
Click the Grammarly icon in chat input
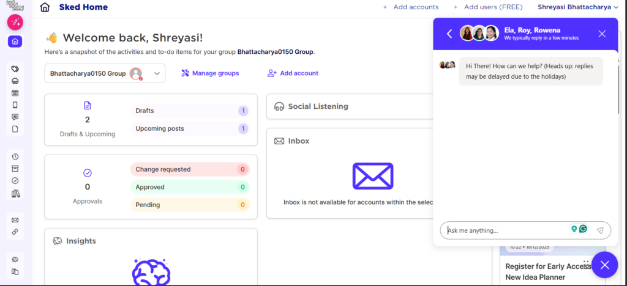[x=584, y=229]
